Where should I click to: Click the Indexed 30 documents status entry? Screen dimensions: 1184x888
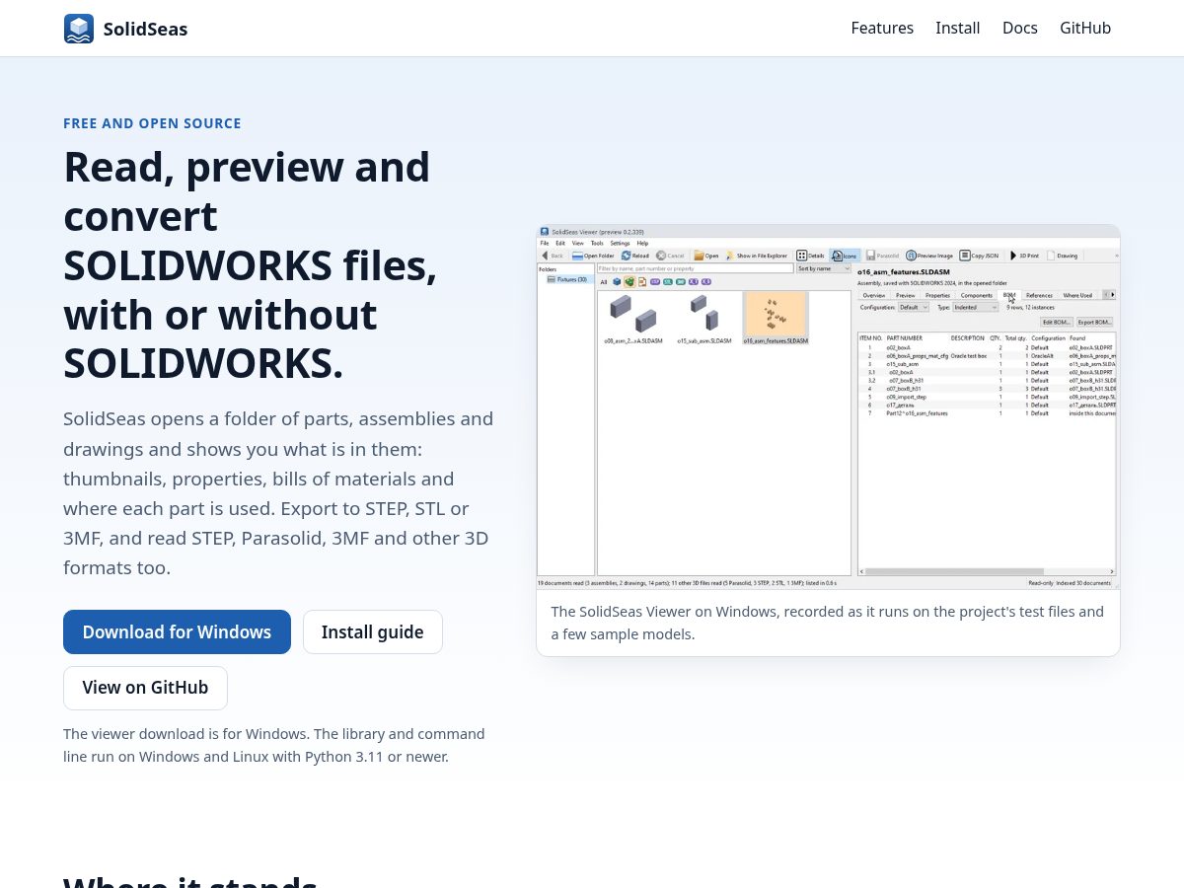[x=1083, y=583]
